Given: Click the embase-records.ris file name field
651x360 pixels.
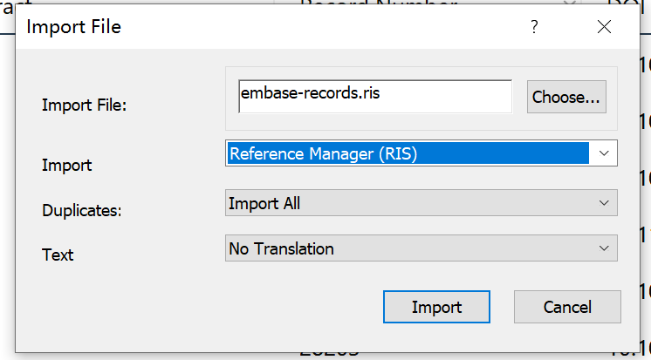Looking at the screenshot, I should [375, 97].
